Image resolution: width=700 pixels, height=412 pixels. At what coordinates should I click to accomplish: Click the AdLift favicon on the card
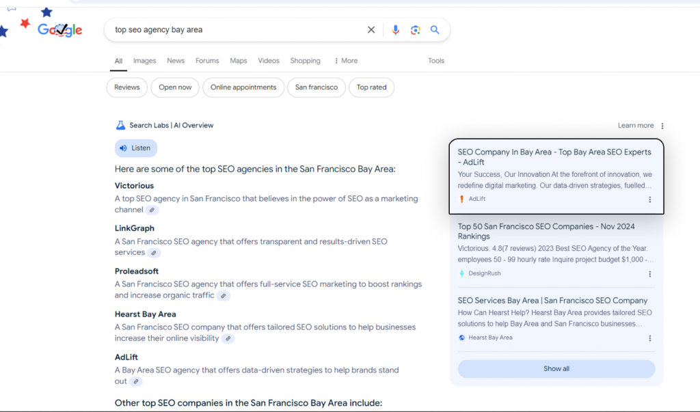[463, 199]
